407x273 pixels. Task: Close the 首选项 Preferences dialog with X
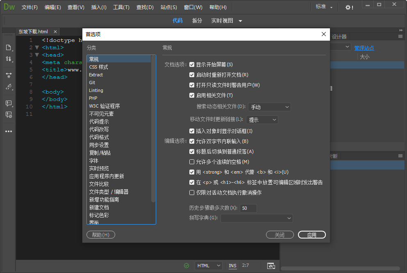[x=324, y=34]
